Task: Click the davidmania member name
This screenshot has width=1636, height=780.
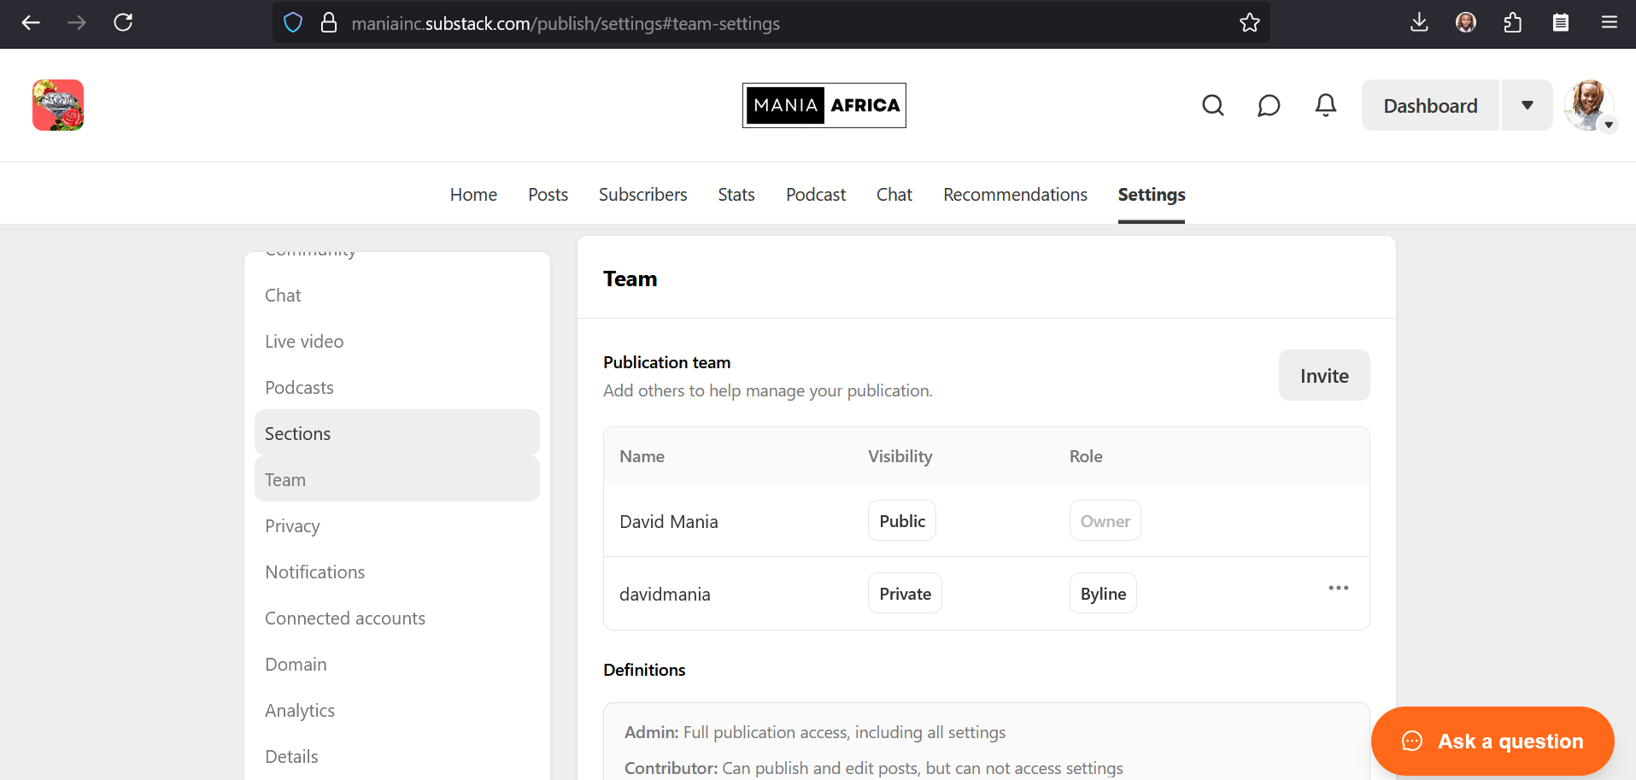Action: (x=665, y=595)
